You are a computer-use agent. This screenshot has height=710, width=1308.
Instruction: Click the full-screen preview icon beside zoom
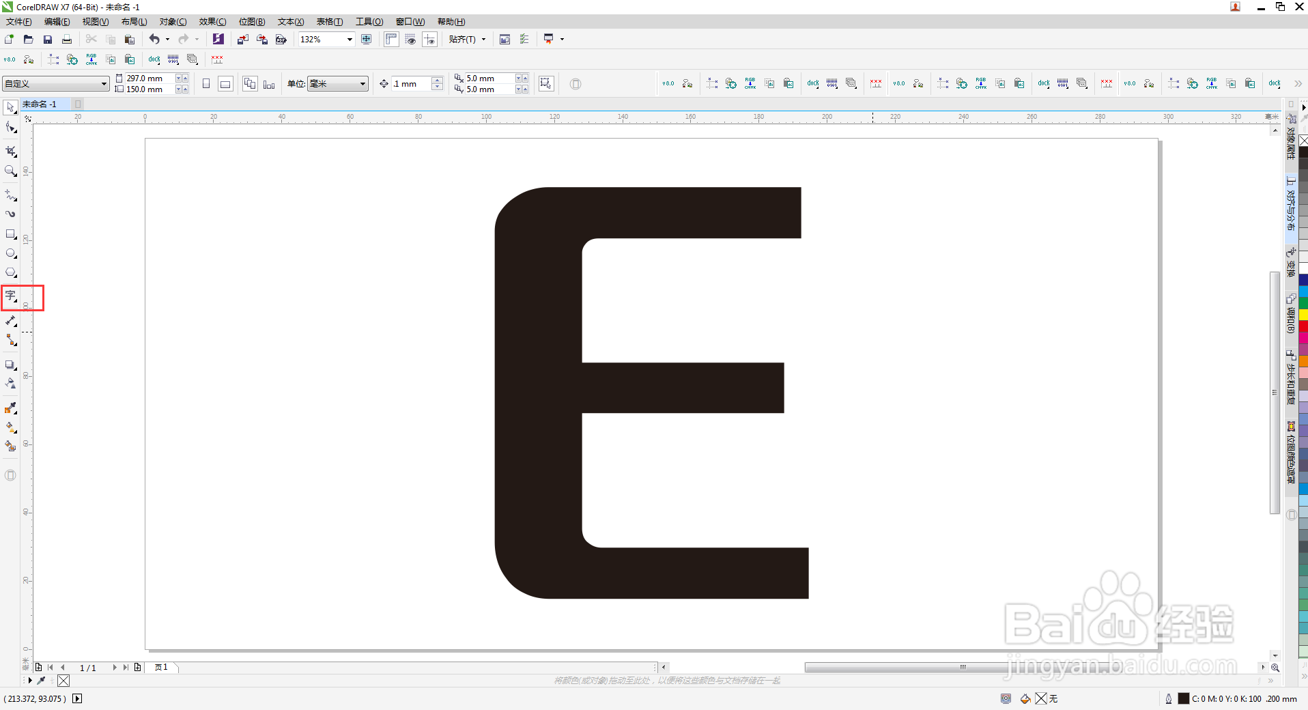(367, 40)
